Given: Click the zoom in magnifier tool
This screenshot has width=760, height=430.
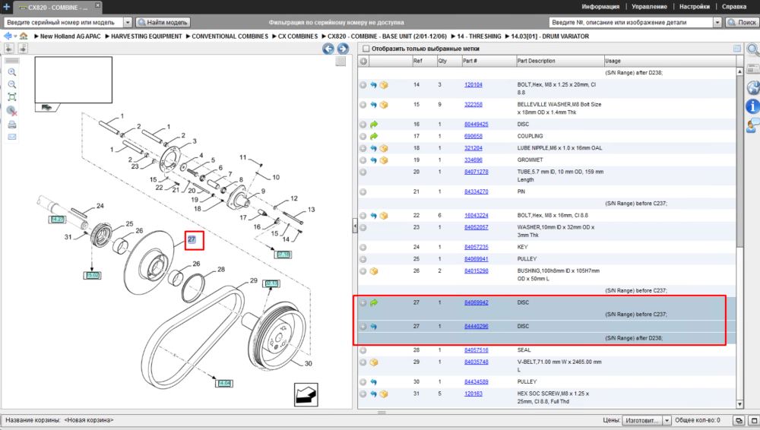Looking at the screenshot, I should (x=12, y=72).
